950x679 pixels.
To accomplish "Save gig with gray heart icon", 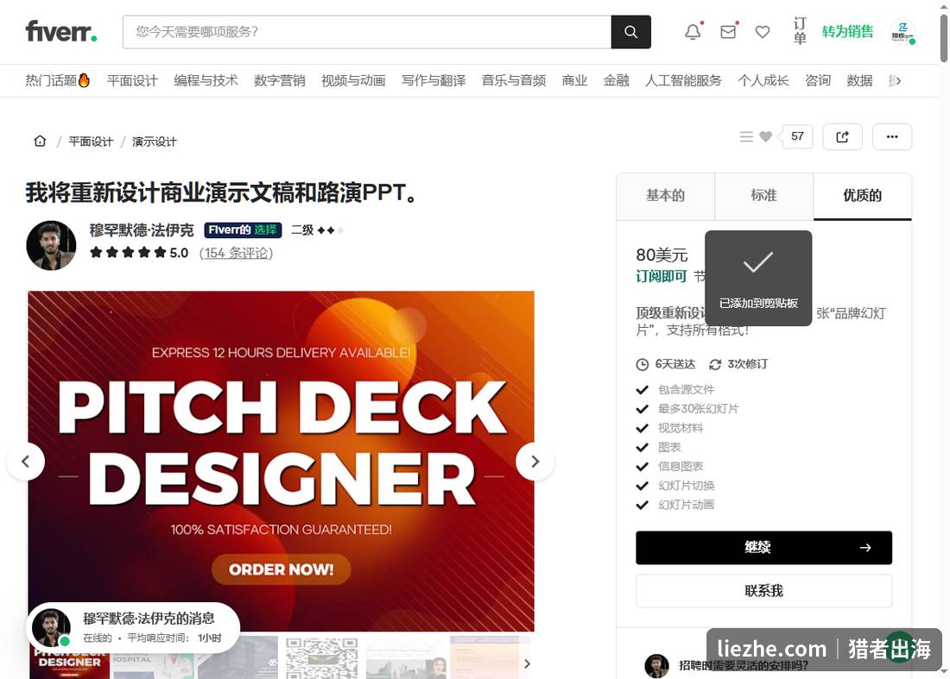I will [766, 137].
